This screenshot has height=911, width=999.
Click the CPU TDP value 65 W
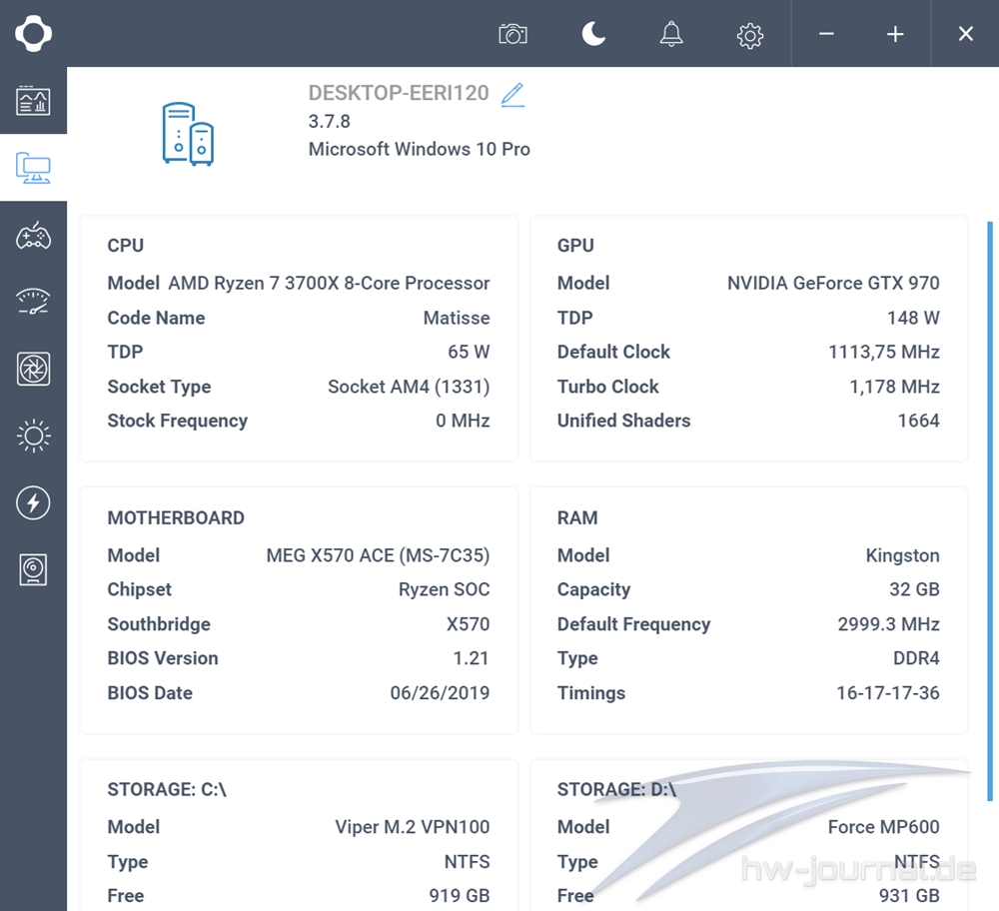point(469,352)
